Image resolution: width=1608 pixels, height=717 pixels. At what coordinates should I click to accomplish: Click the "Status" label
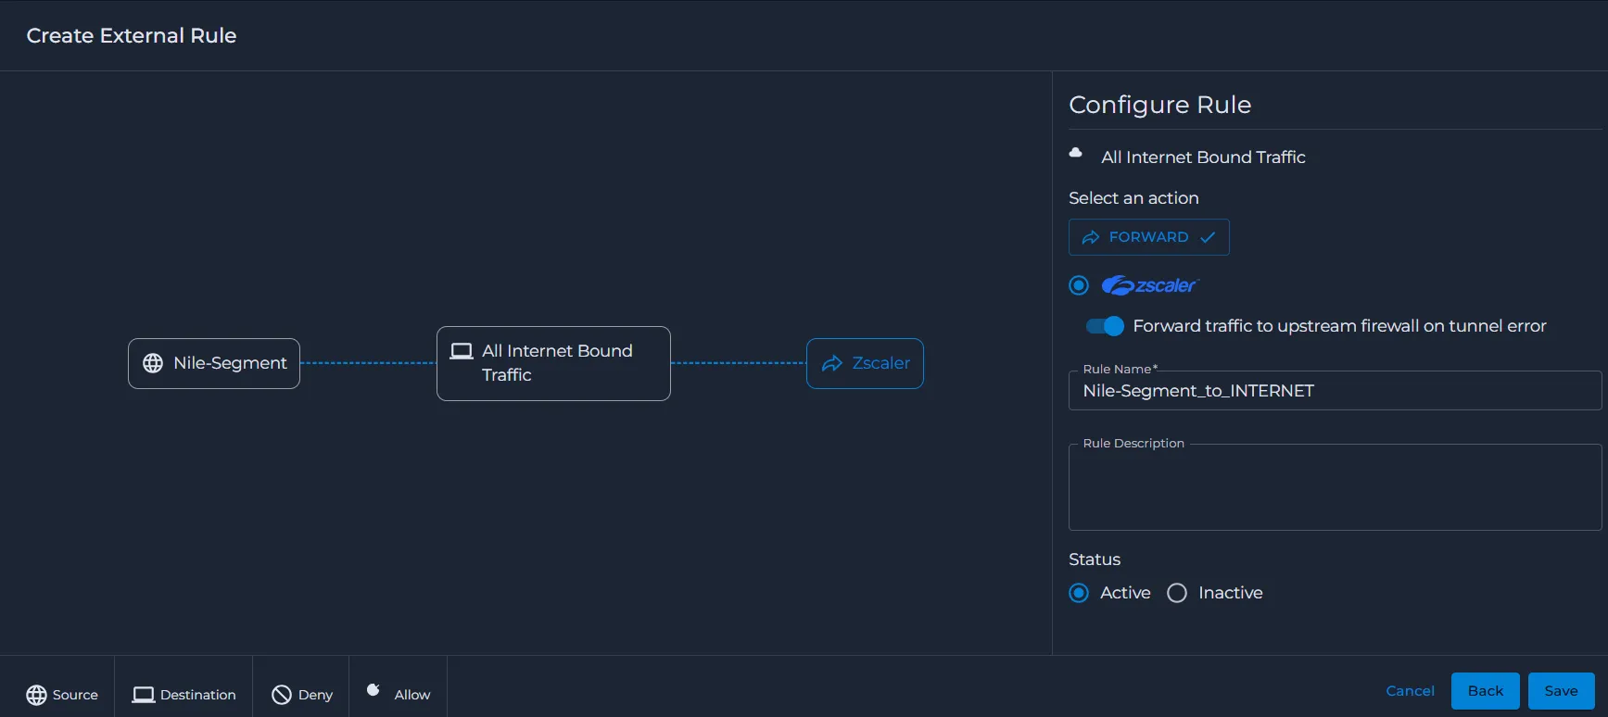point(1095,560)
